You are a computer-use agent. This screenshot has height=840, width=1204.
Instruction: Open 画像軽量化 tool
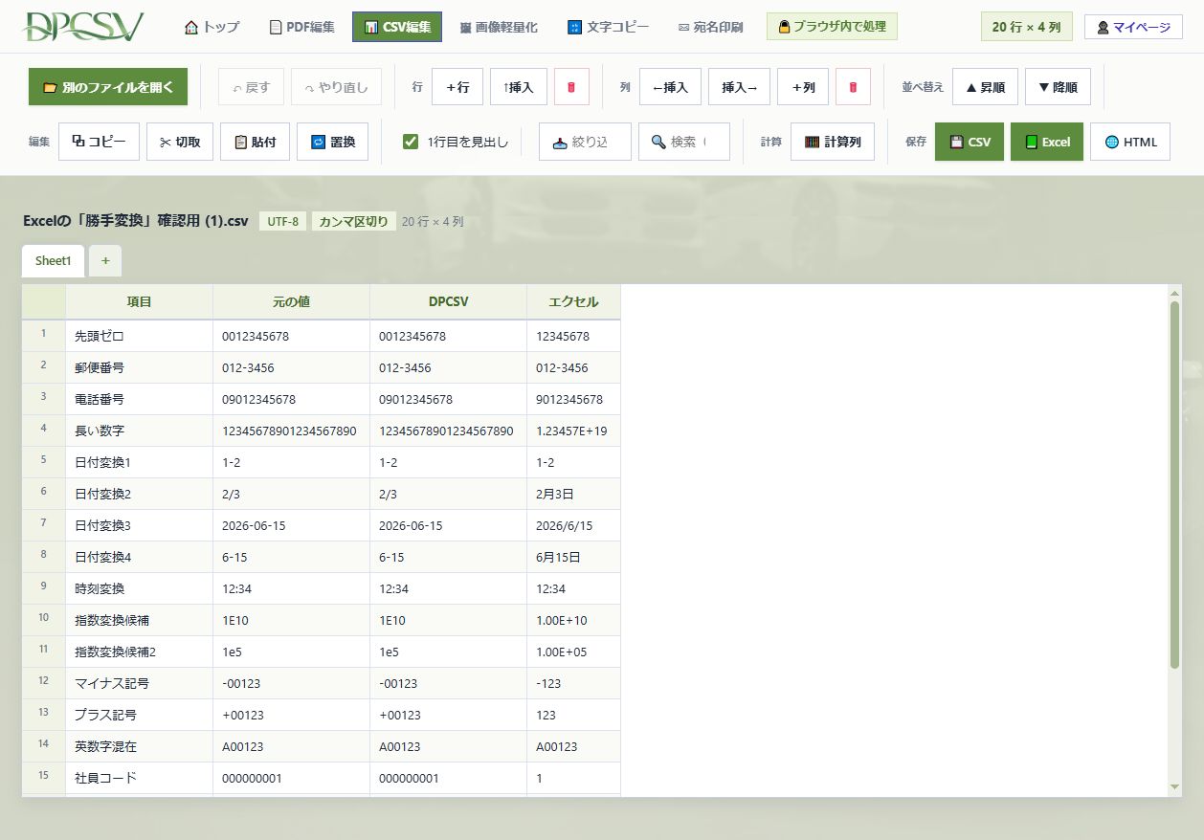coord(498,27)
